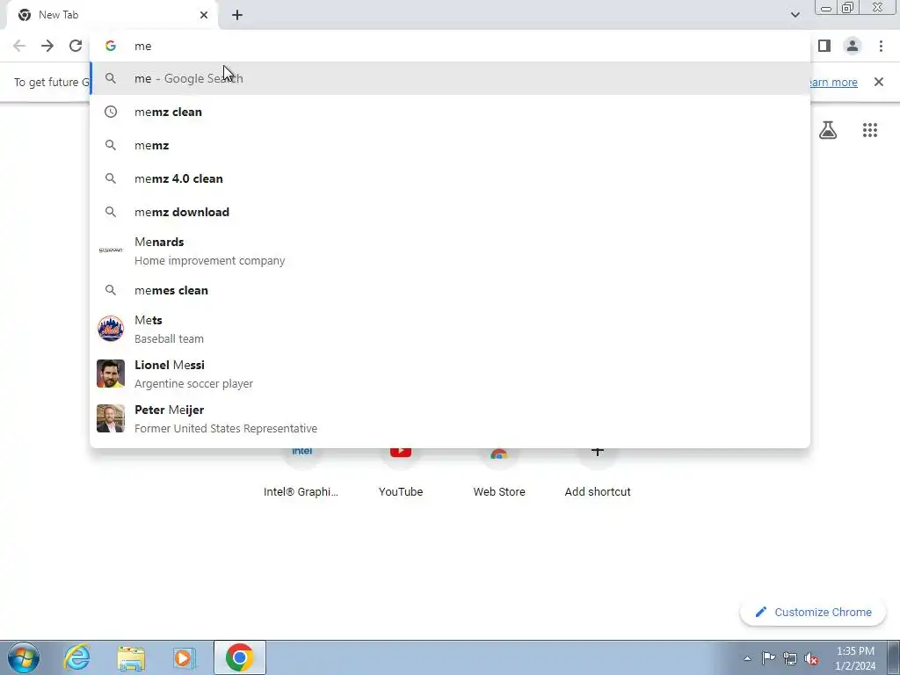Follow the Learn more link
The height and width of the screenshot is (675, 900).
coord(833,82)
